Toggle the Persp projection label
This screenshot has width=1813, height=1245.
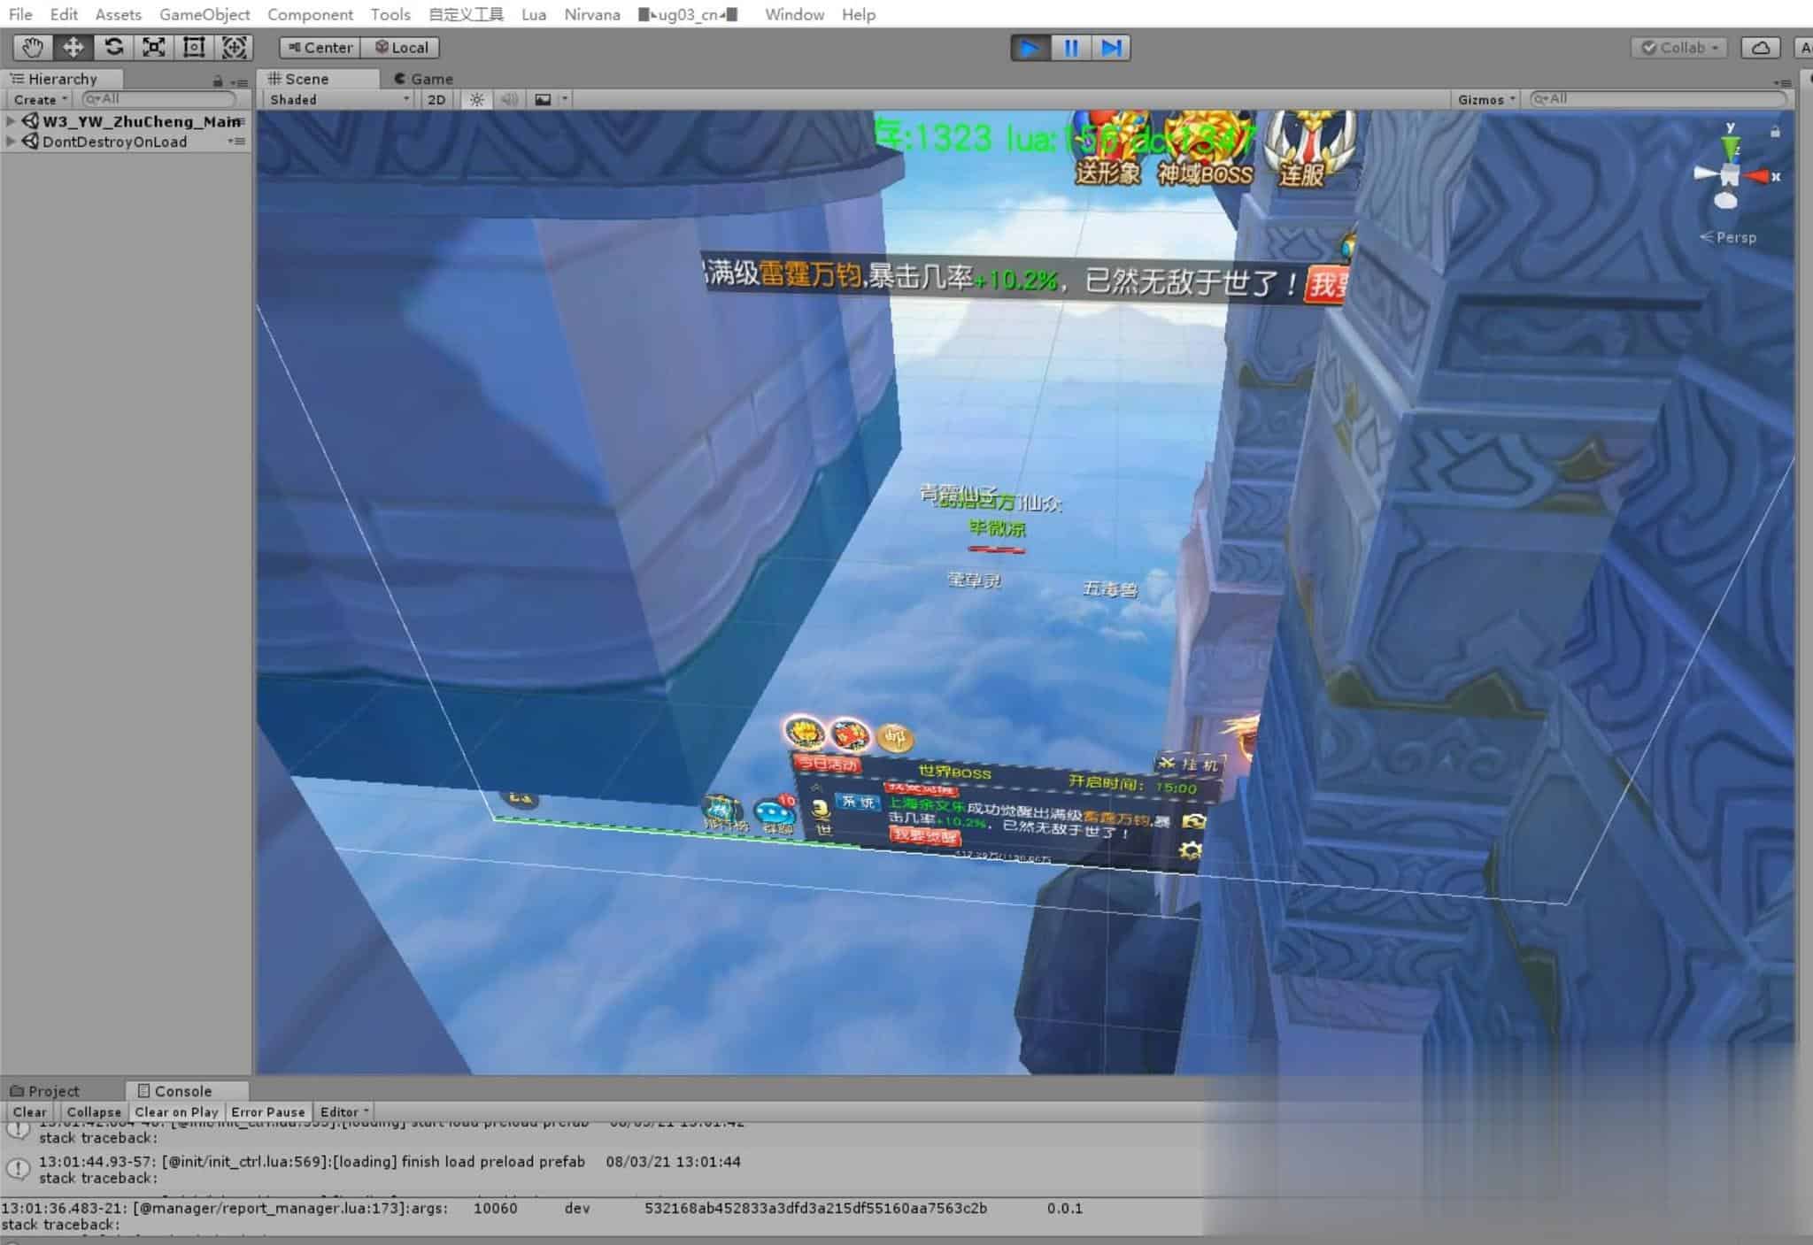click(1728, 237)
